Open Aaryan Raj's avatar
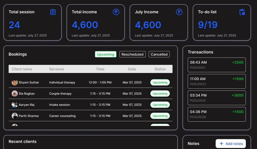This screenshot has height=149, width=257. tap(14, 105)
